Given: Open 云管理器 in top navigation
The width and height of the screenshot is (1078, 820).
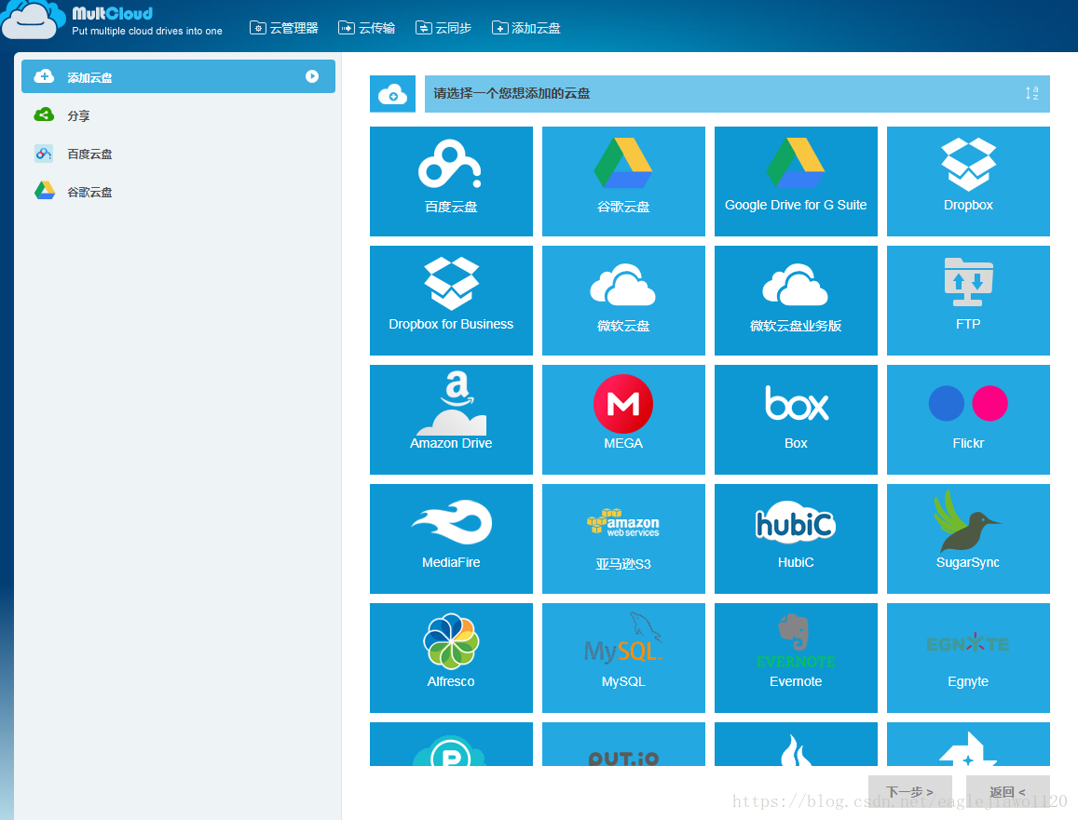Looking at the screenshot, I should pos(284,28).
